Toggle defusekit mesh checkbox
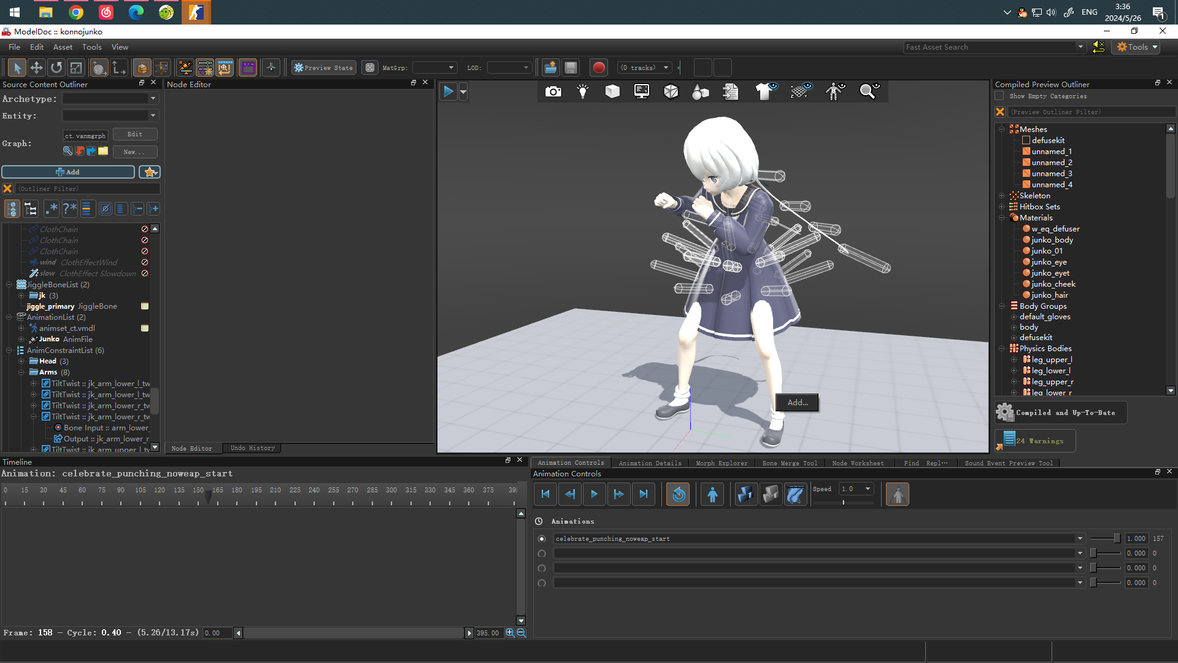The width and height of the screenshot is (1178, 663). (x=1026, y=141)
